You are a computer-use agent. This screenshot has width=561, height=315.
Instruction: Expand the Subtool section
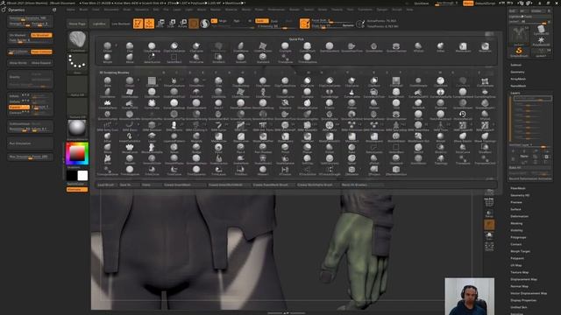coord(516,65)
